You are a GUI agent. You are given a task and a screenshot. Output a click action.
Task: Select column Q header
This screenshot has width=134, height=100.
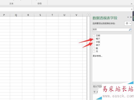[16, 15]
